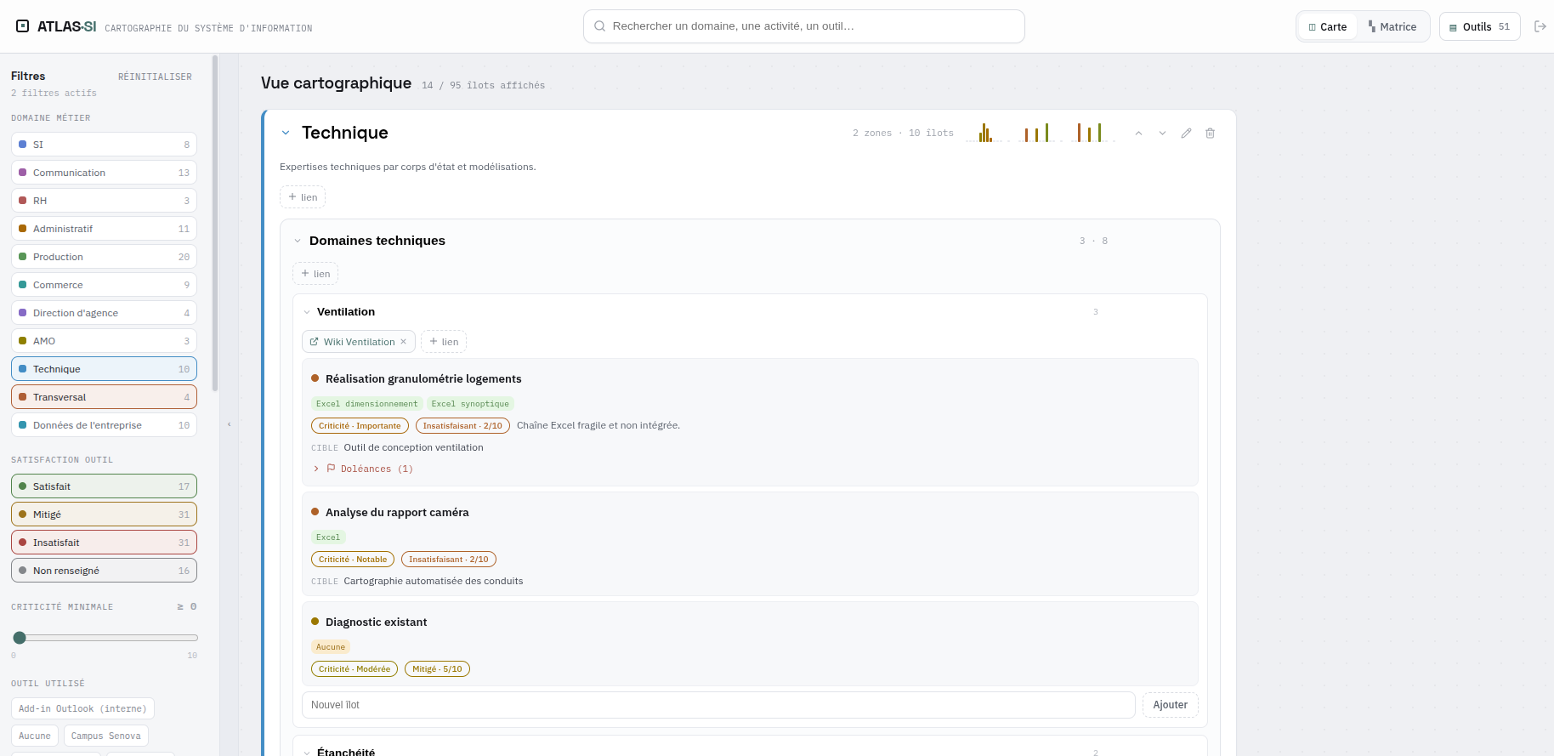This screenshot has width=1554, height=756.
Task: Toggle the AMO domain filter
Action: [104, 341]
